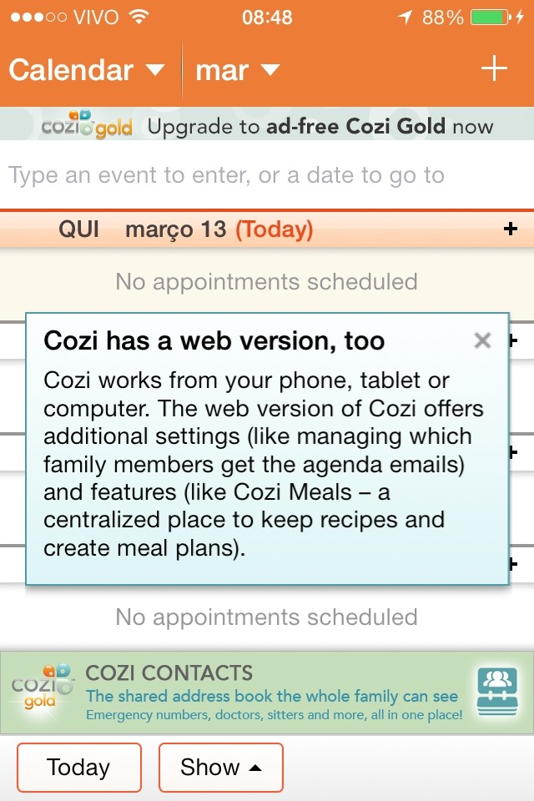Select the QUI março 13 date header
The width and height of the screenshot is (534, 801).
point(185,229)
